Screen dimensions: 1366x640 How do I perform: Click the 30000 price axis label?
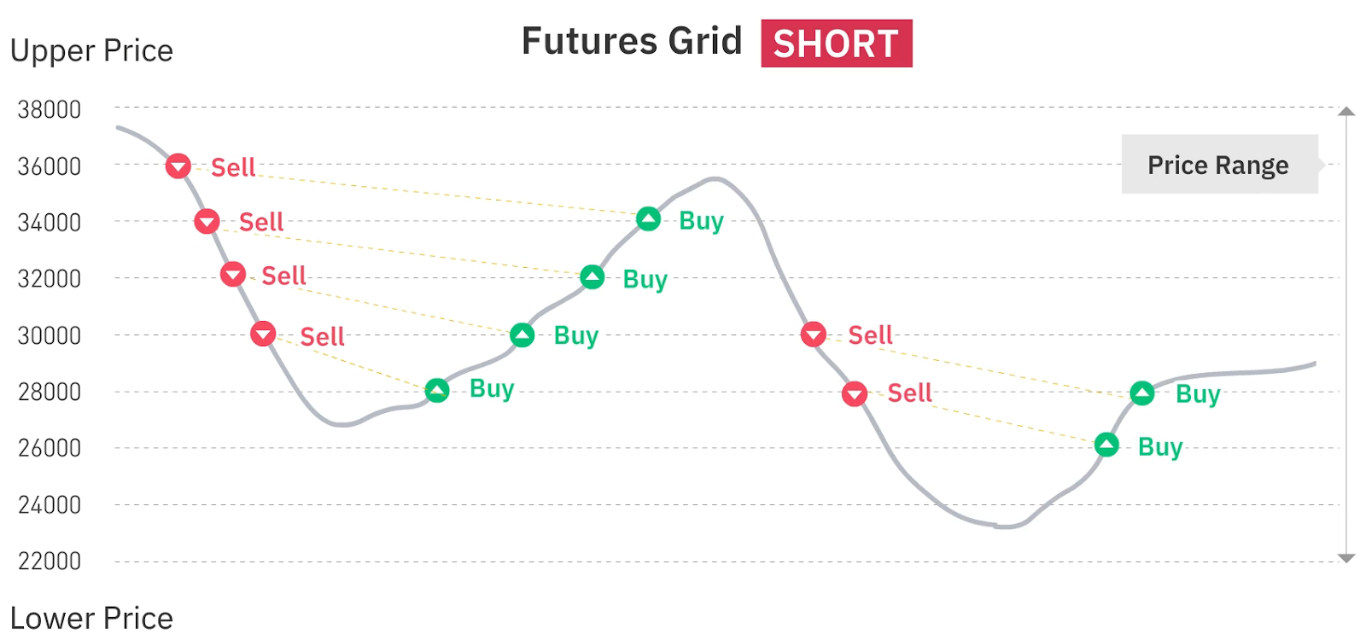50,336
